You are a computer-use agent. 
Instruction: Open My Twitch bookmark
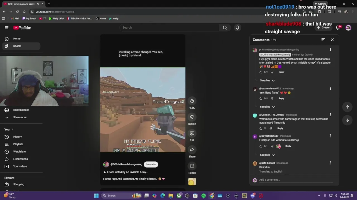29,19
